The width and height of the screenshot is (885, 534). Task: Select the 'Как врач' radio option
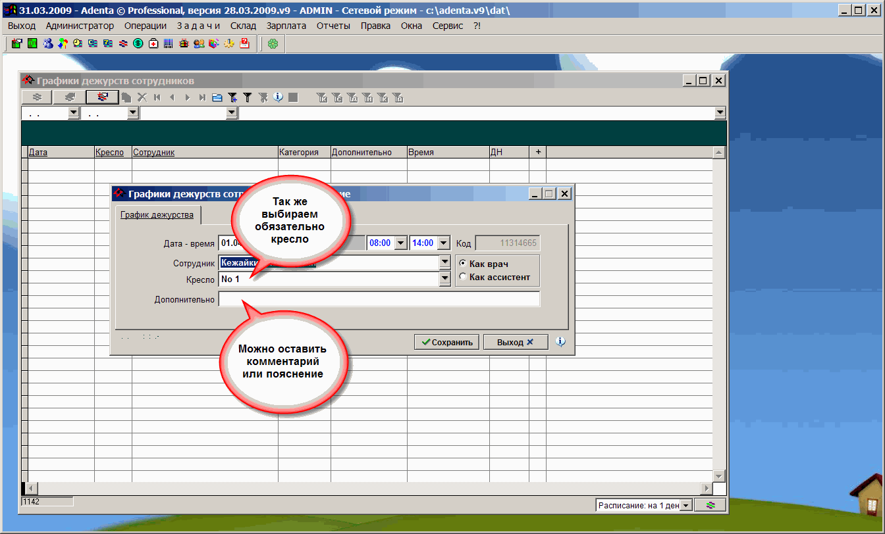[462, 264]
